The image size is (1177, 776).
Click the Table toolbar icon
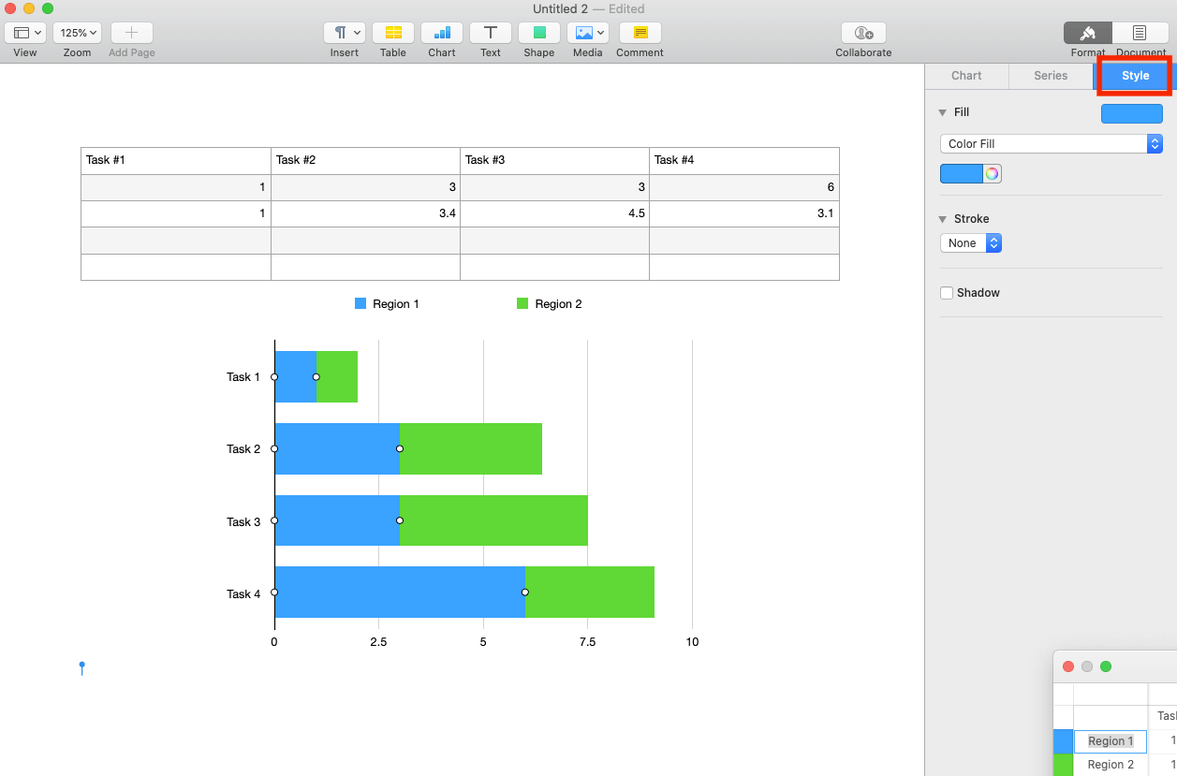393,33
